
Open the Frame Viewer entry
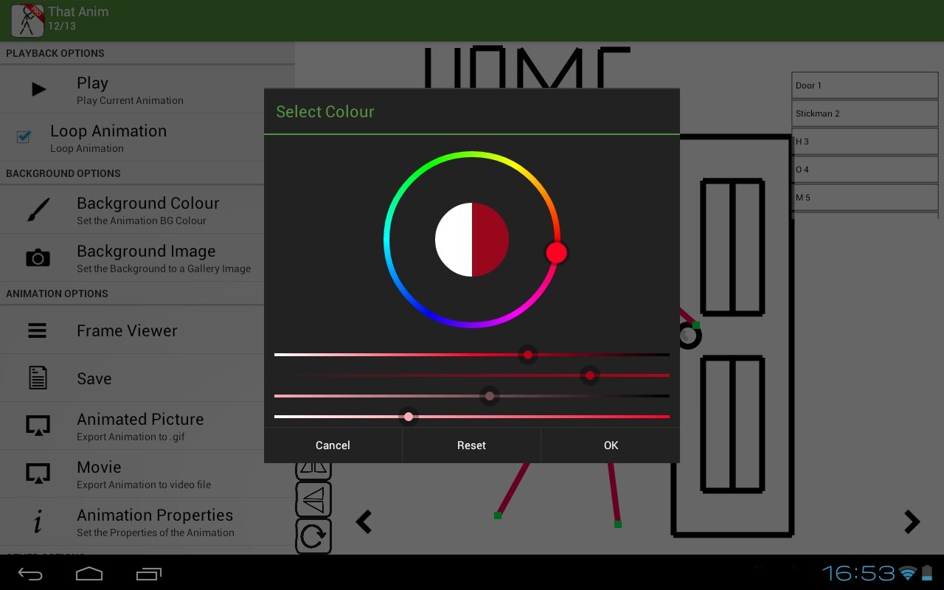tap(147, 330)
